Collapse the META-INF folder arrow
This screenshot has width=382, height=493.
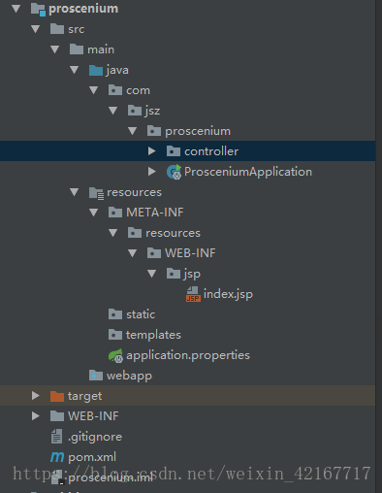click(94, 213)
